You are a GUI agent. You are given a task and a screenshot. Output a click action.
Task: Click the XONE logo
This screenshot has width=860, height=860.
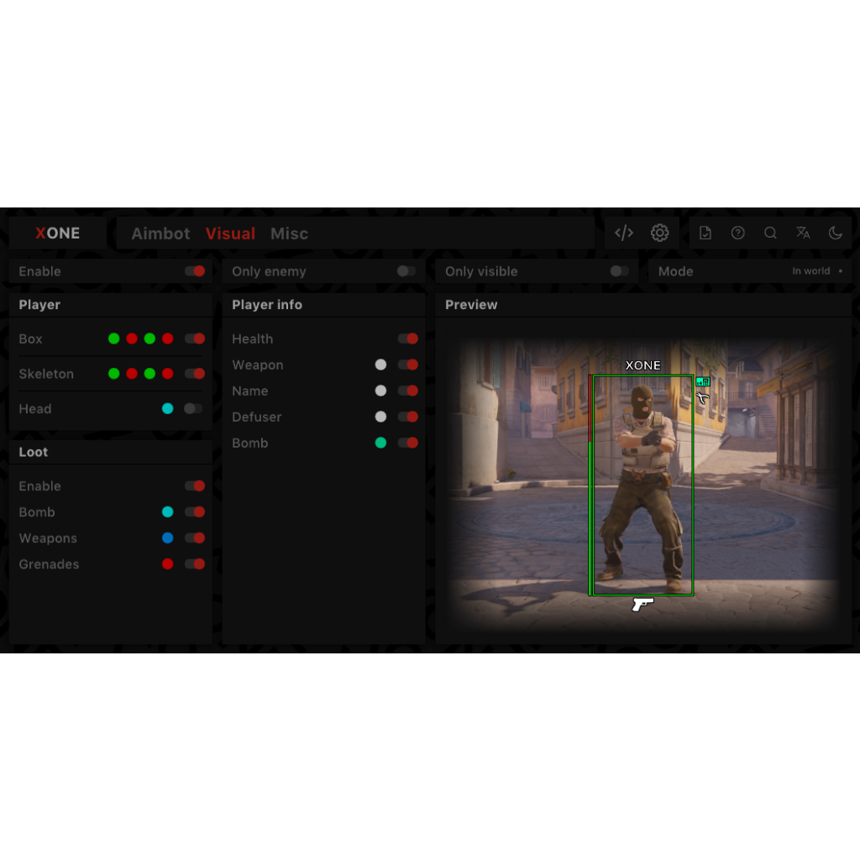(x=58, y=233)
